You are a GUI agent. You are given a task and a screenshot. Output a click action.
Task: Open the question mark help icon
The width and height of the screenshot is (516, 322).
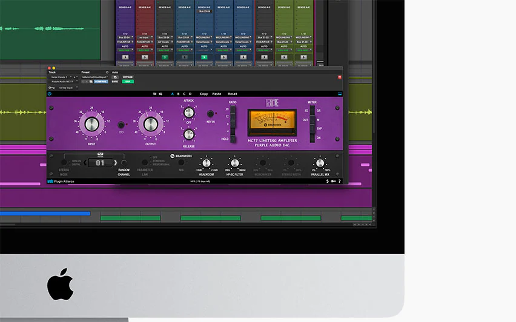[339, 181]
